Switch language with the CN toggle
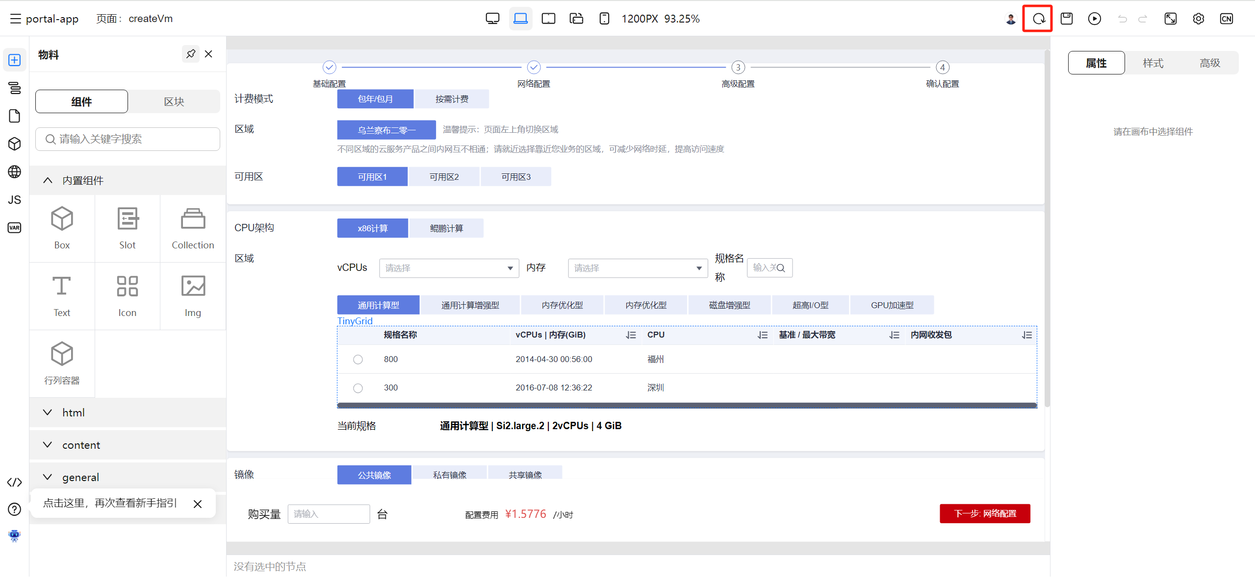1255x582 pixels. pyautogui.click(x=1226, y=19)
